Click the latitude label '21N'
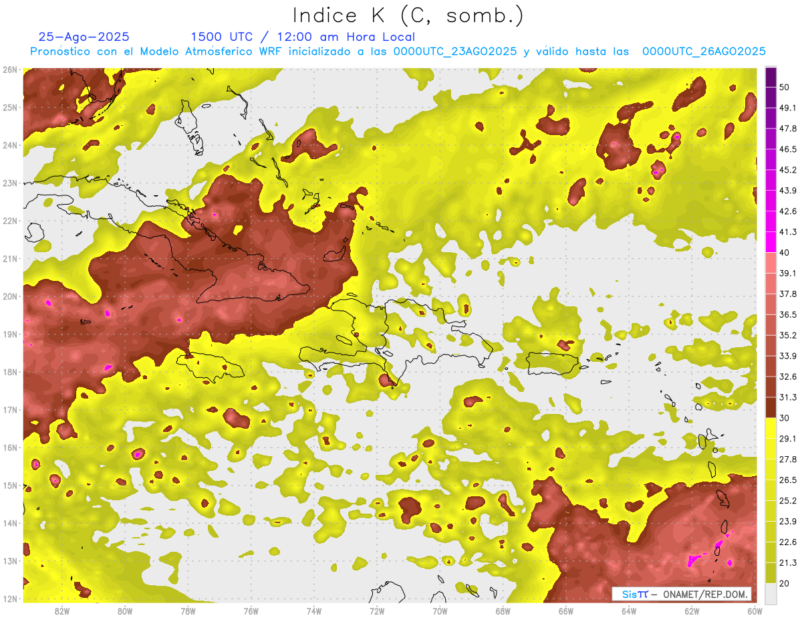 [10, 259]
